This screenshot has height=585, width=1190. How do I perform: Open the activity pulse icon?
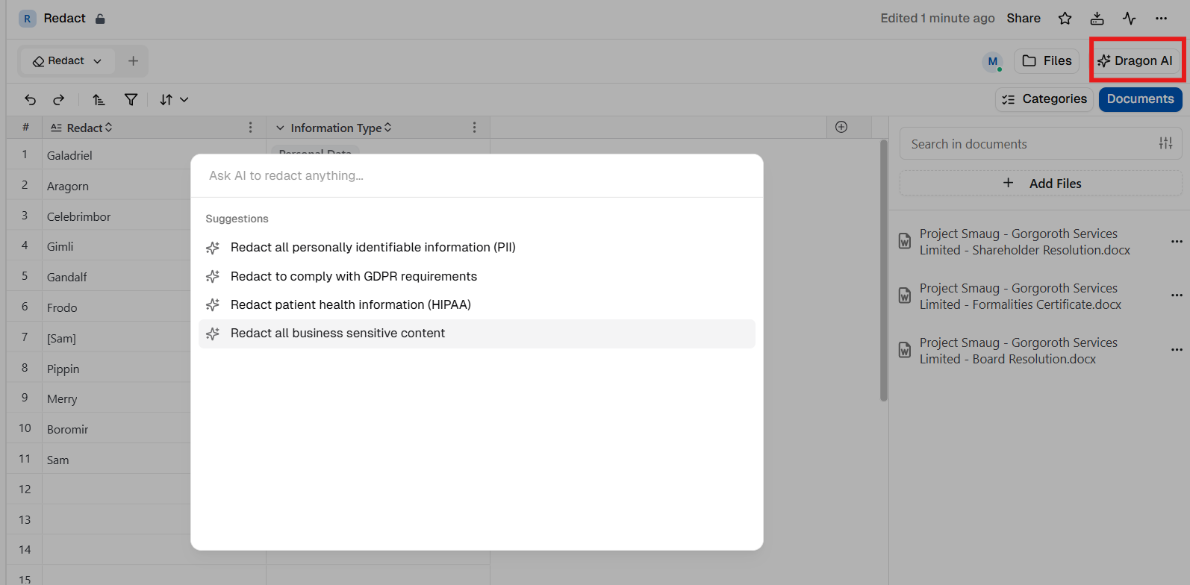coord(1129,19)
